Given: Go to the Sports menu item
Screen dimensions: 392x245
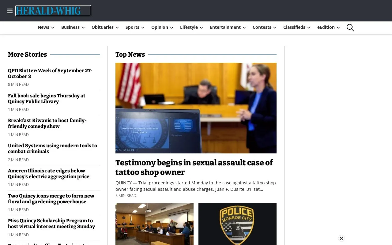Looking at the screenshot, I should point(132,27).
